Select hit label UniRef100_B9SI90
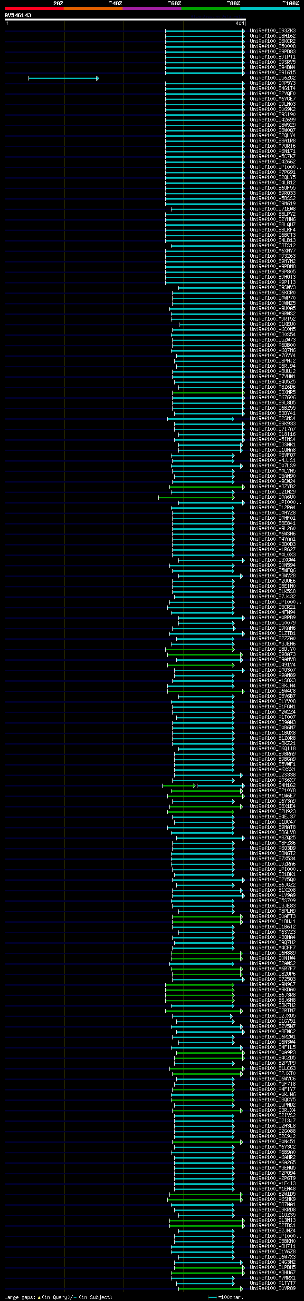This screenshot has height=1301, width=304. pyautogui.click(x=273, y=115)
